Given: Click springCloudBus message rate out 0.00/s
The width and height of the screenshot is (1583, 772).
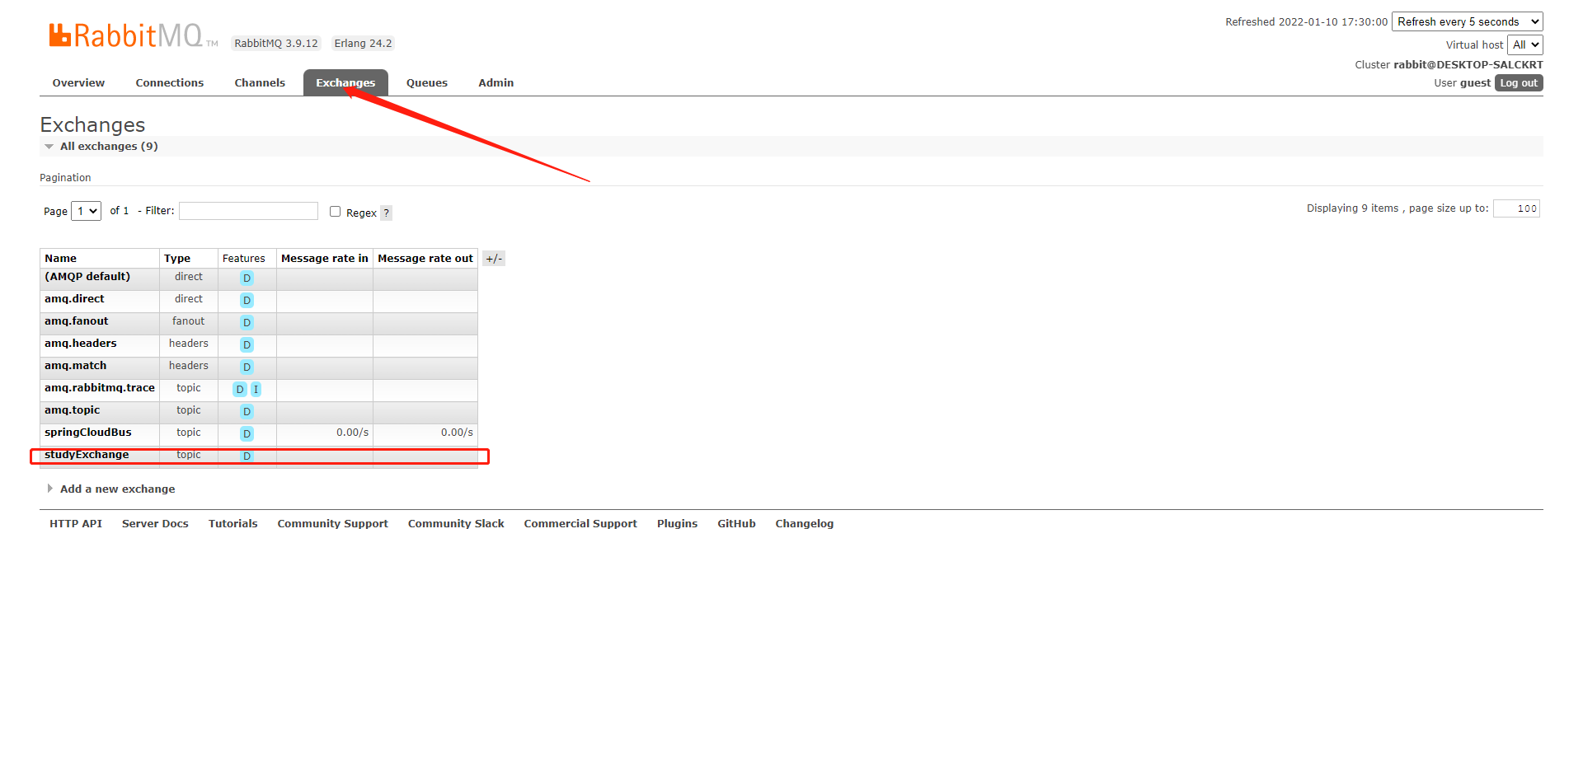Looking at the screenshot, I should coord(457,433).
